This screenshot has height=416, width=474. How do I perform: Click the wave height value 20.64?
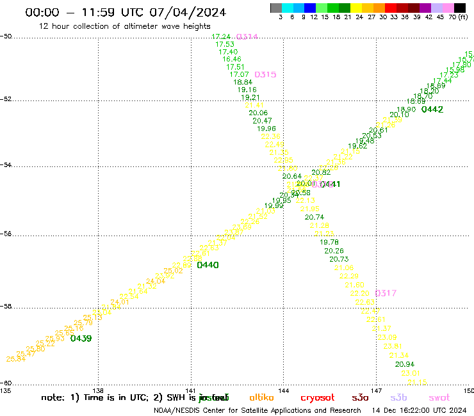292,176
